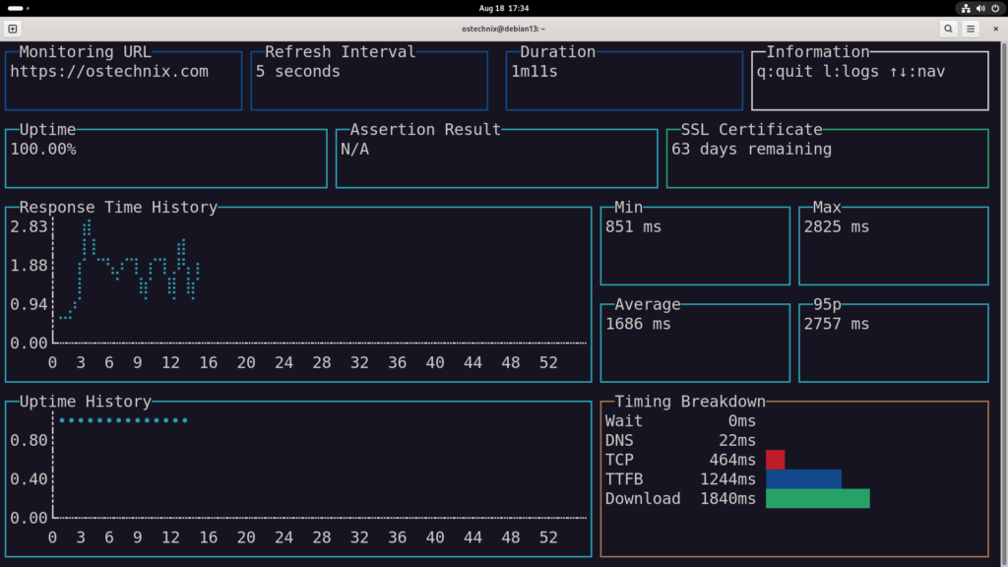1008x567 pixels.
Task: Click the 2757 ms 95p value
Action: [837, 324]
